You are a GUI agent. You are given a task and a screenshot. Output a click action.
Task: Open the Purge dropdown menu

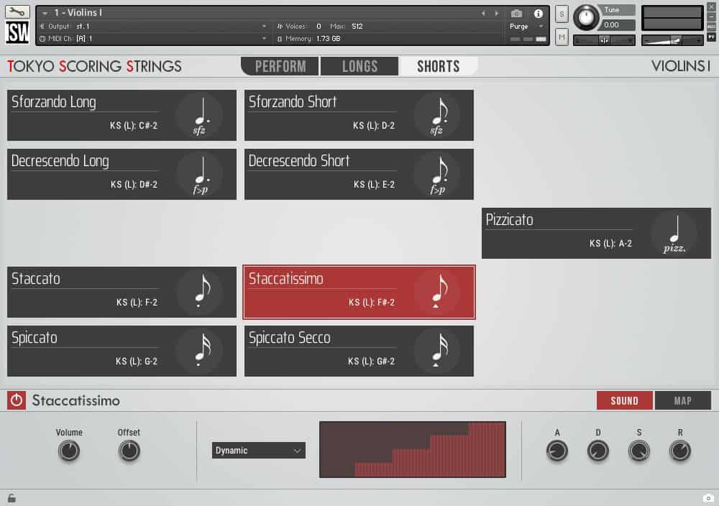tap(526, 26)
